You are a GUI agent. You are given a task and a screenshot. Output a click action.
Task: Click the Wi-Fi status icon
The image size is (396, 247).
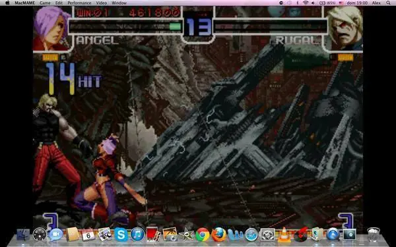(306, 3)
